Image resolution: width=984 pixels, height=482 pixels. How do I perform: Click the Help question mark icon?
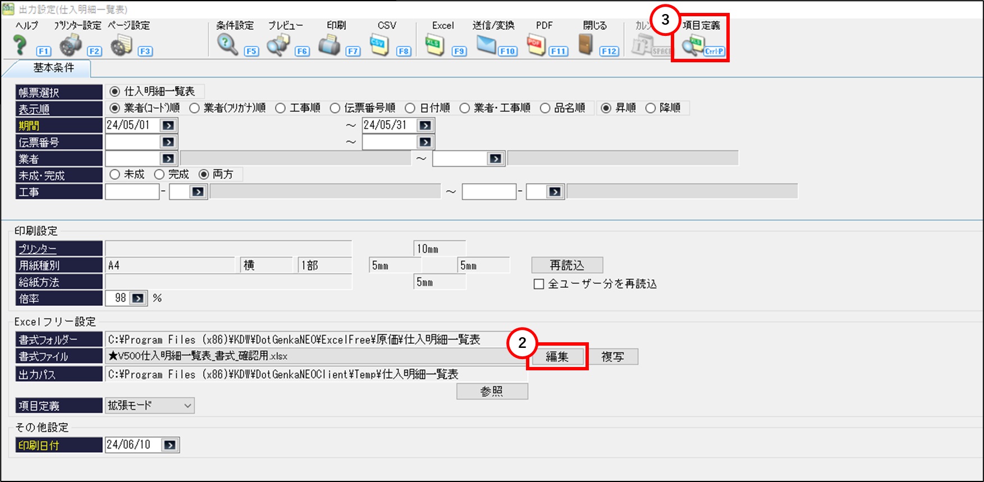20,45
